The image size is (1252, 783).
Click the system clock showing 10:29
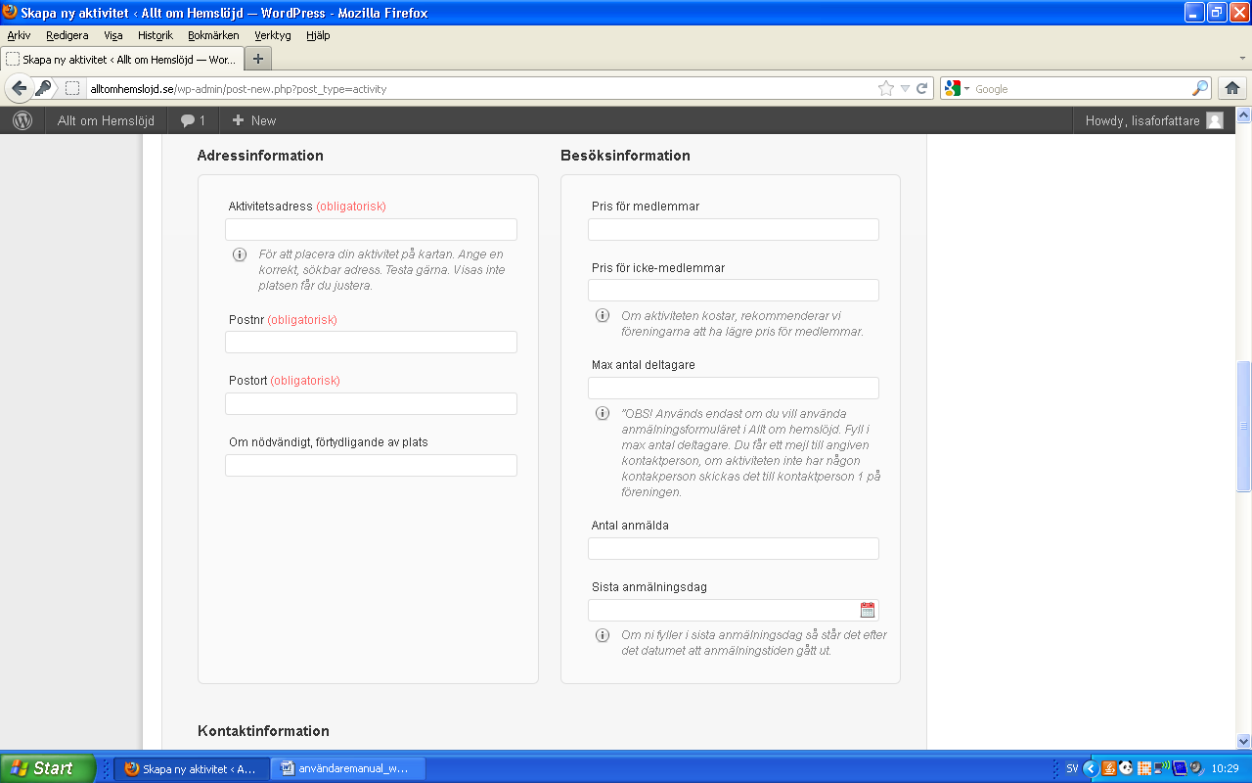[1225, 768]
